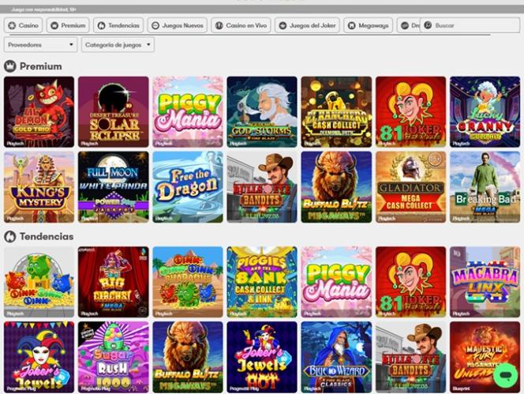Expand the Categoría de juegos dropdown
This screenshot has height=394, width=524.
coord(118,44)
